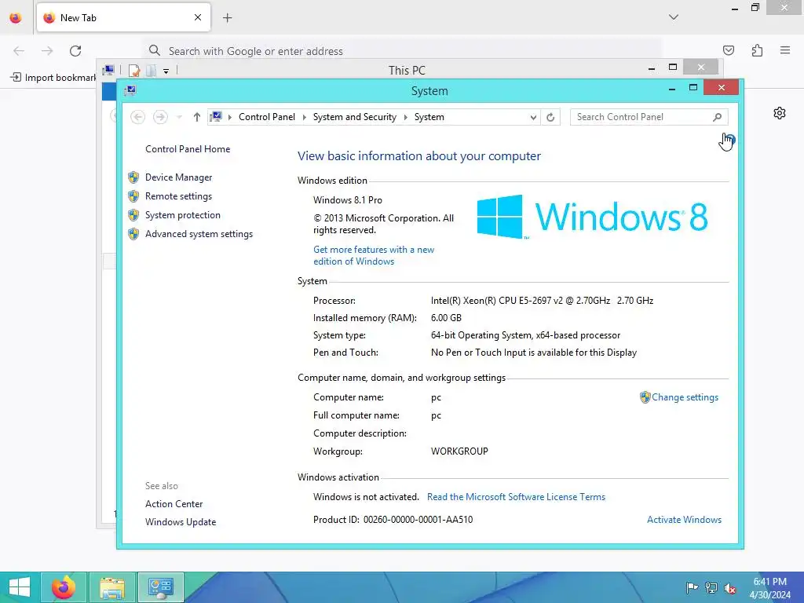The width and height of the screenshot is (804, 603).
Task: Open Remote settings link
Action: pos(178,196)
